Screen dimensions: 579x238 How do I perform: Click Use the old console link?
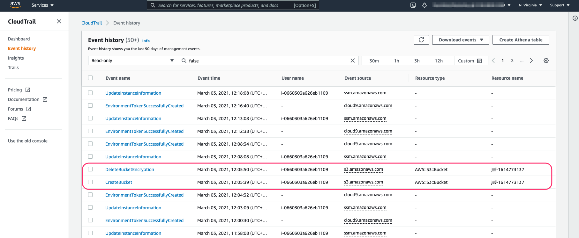point(28,141)
